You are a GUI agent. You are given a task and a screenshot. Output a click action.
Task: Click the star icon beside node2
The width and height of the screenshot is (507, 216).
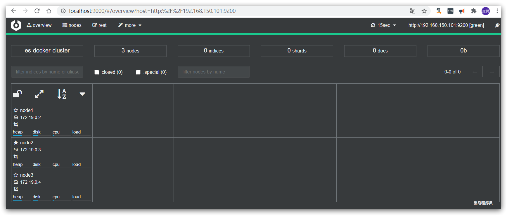coord(16,143)
